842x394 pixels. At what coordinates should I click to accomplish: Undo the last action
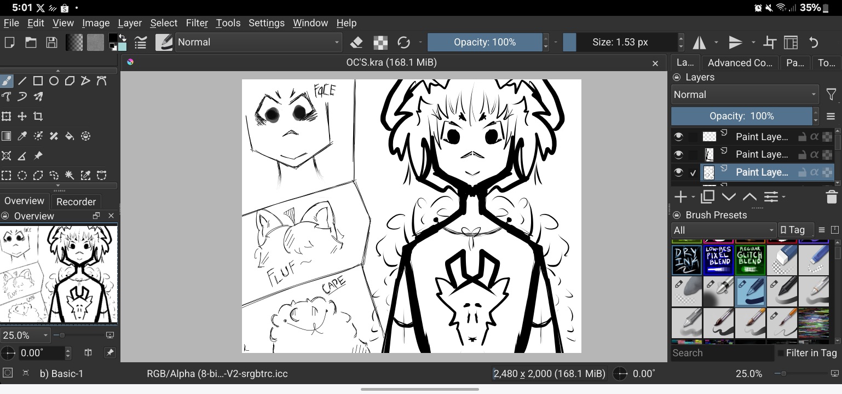[x=814, y=43]
